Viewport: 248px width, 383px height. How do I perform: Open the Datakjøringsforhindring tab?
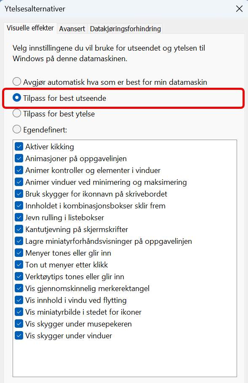point(125,29)
